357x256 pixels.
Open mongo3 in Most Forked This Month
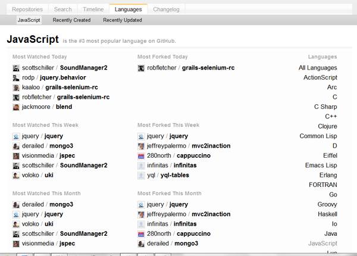click(186, 243)
